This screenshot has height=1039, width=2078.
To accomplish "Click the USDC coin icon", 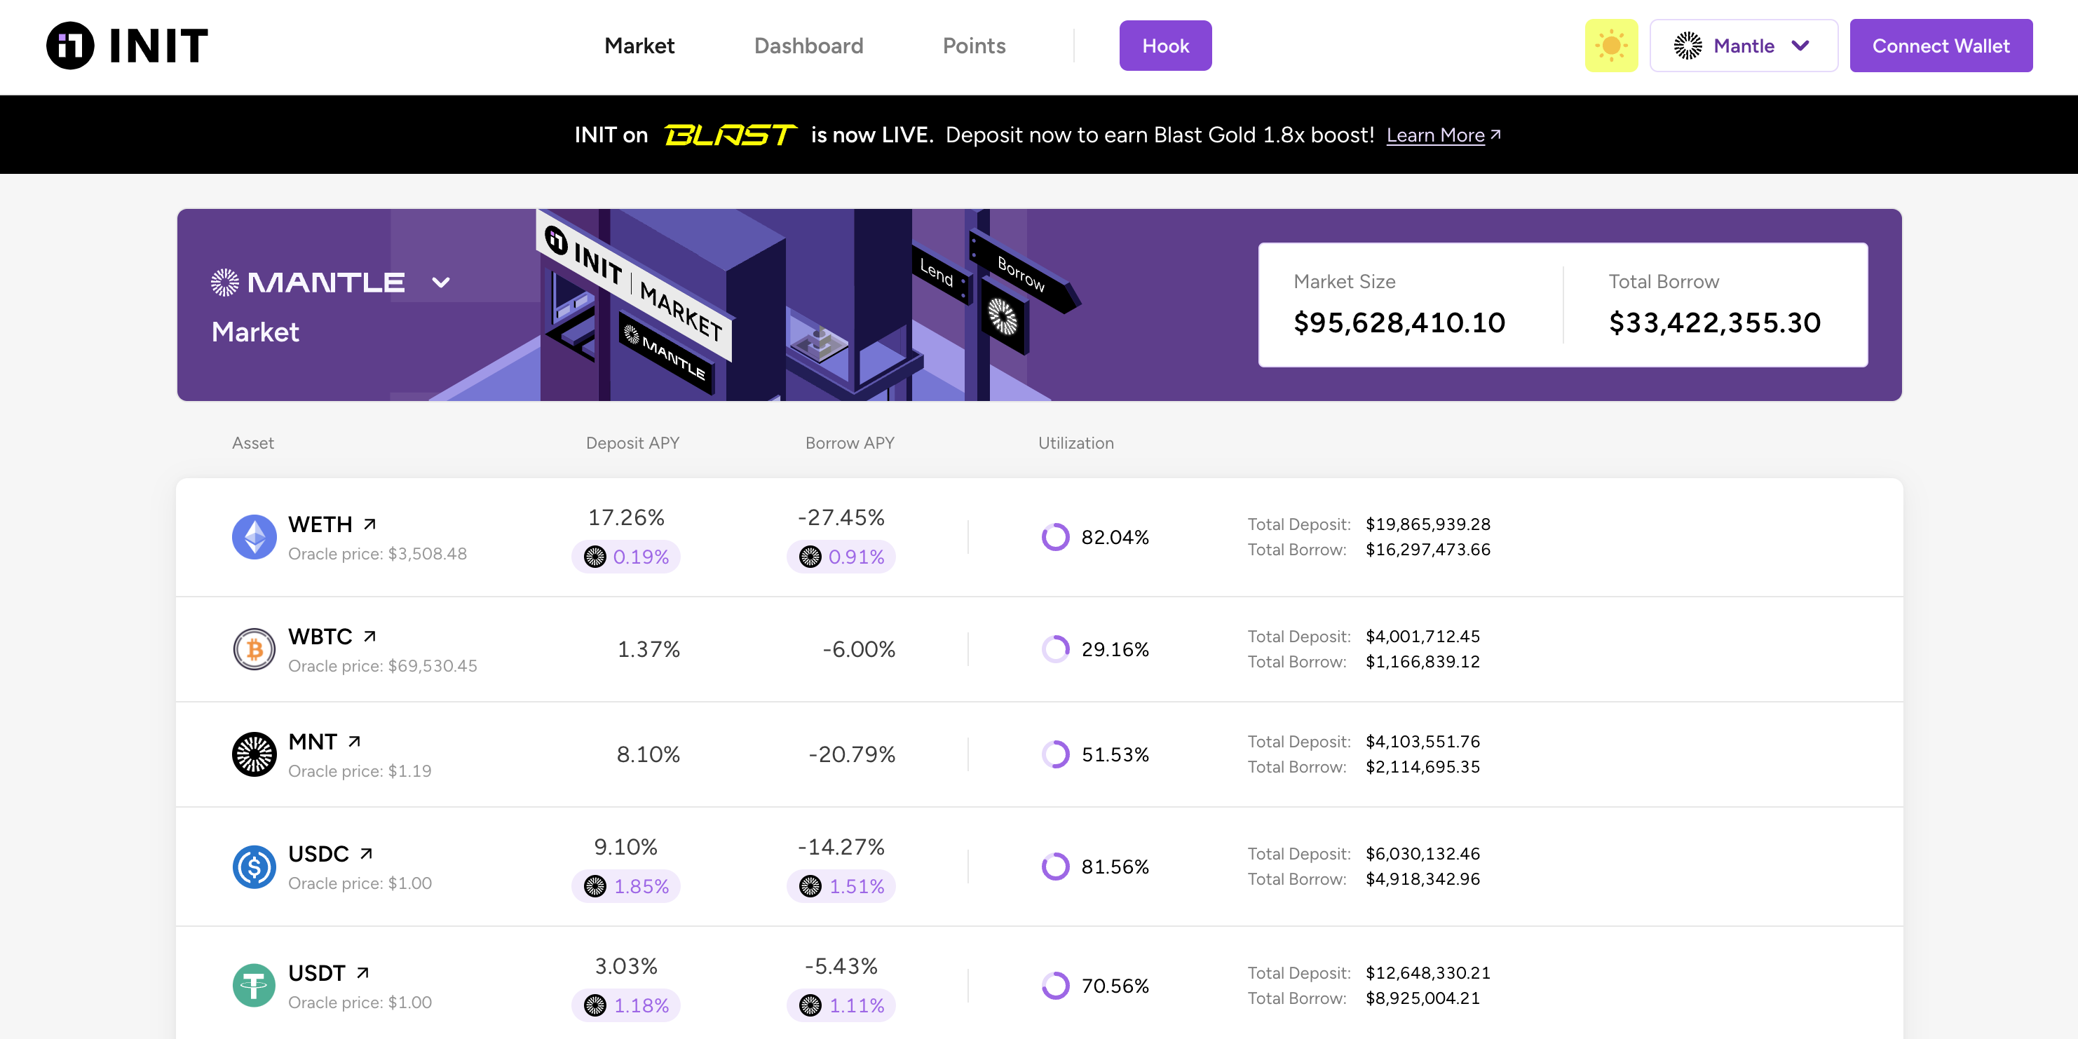I will tap(254, 866).
